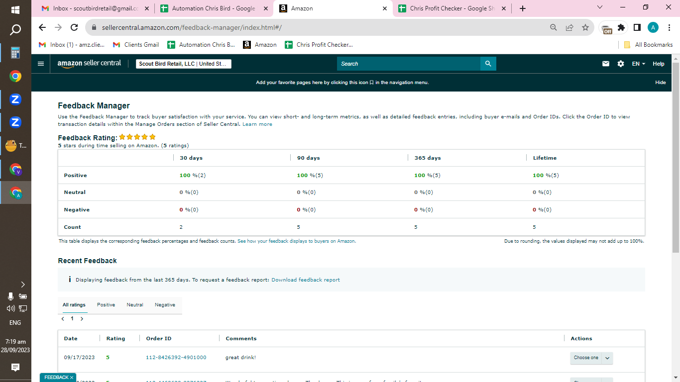Open the All Bookmarks folder
The image size is (680, 382).
pos(648,45)
